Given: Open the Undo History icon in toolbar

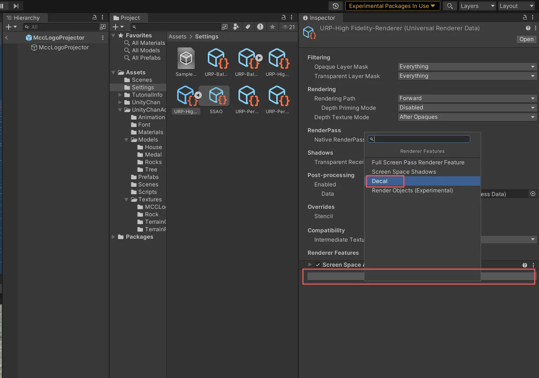Looking at the screenshot, I should click(335, 6).
